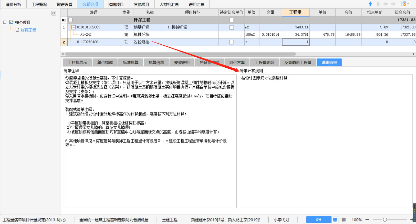Image resolution: width=416 pixels, height=224 pixels.
Task: Collapse the 整个项目 tree node
Action: 5,22
